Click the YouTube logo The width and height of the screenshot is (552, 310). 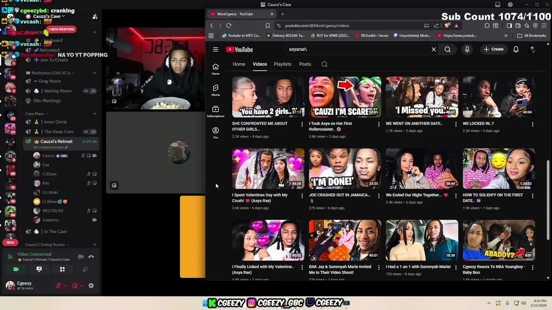pyautogui.click(x=239, y=50)
